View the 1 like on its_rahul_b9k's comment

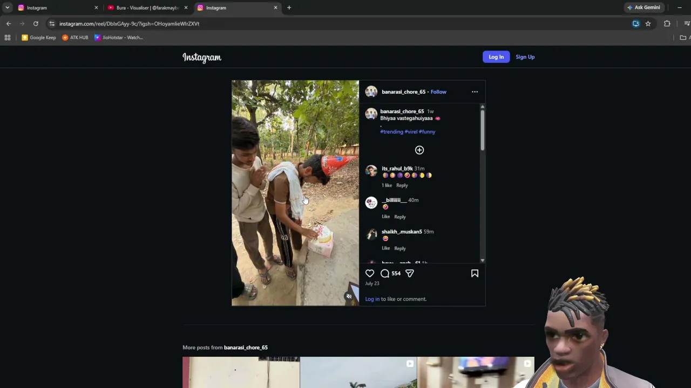[x=387, y=185]
